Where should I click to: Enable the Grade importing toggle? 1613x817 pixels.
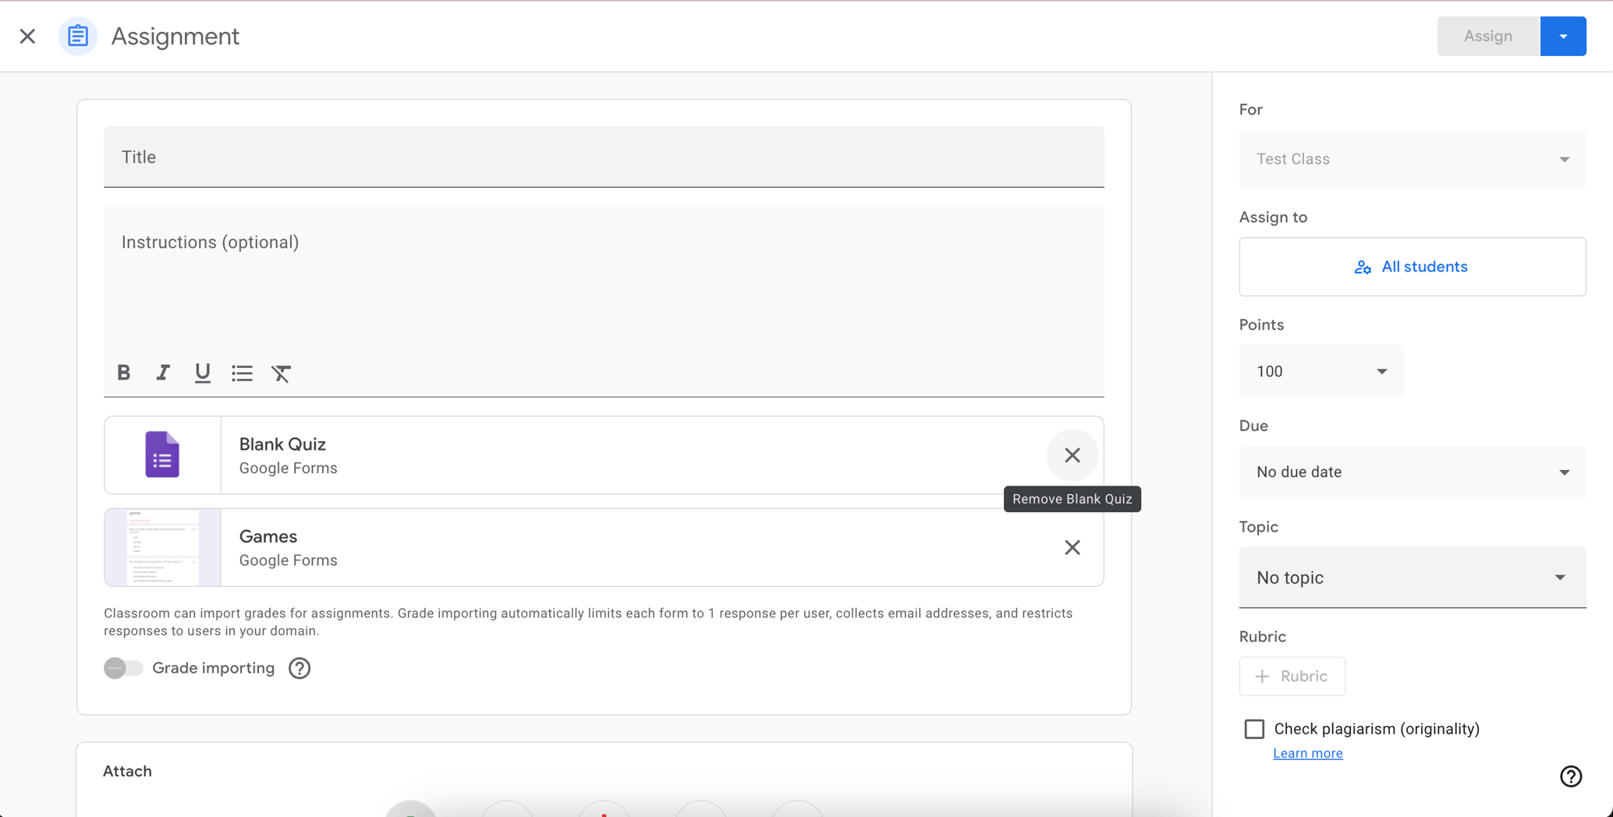click(122, 668)
